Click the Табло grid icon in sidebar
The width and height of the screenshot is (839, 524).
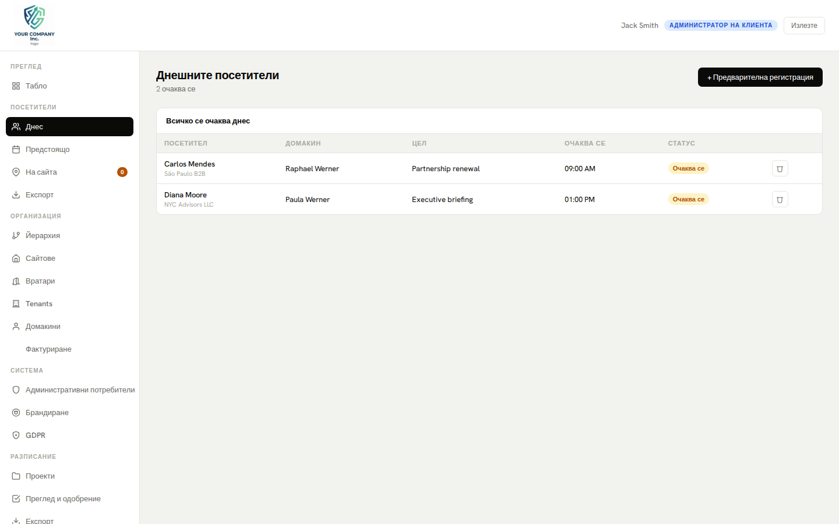tap(16, 86)
